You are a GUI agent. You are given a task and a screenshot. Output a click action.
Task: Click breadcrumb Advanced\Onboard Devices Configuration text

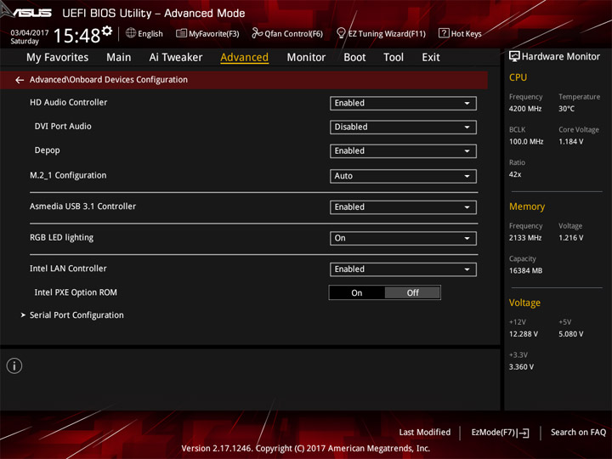click(109, 80)
